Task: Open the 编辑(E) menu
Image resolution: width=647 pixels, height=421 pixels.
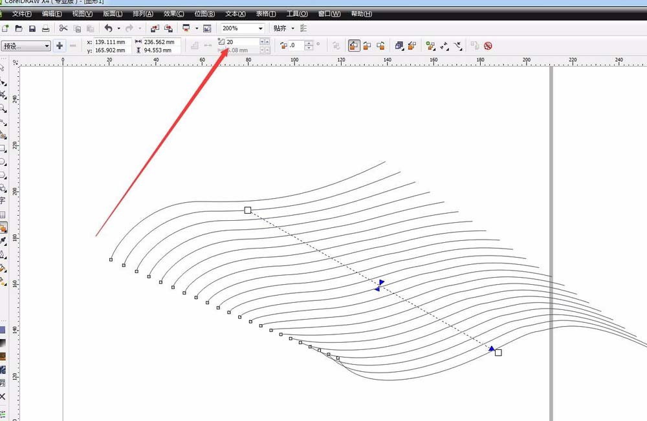Action: 52,14
